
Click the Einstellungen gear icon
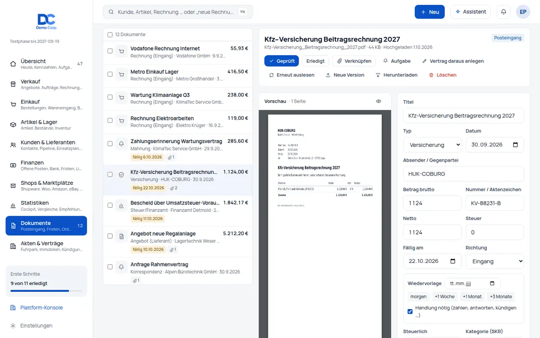coord(13,326)
